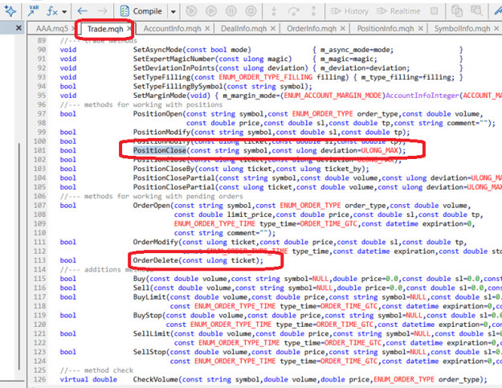Click the stop profiling square icon
Screen dimensions: 502x388
coord(434,11)
